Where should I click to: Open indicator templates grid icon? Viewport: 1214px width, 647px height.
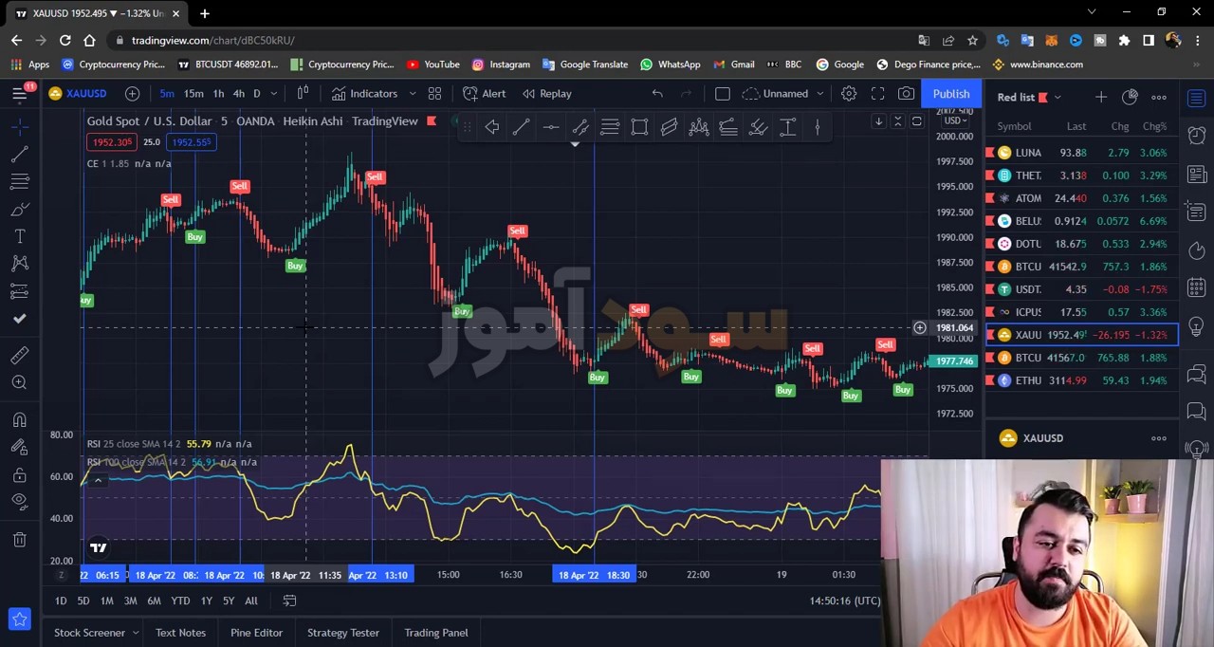[434, 93]
